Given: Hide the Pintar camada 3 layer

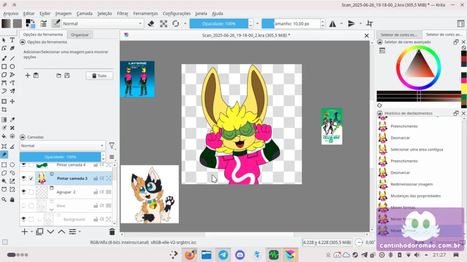Looking at the screenshot, I should [x=24, y=178].
